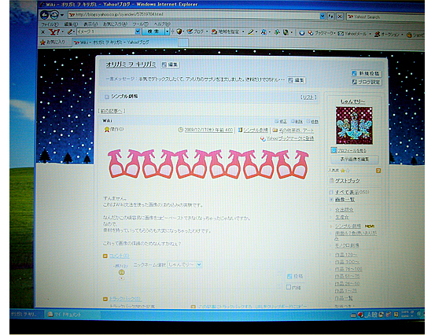The width and height of the screenshot is (435, 335).
Task: Click the post date 2009/12/17 link
Action: click(208, 130)
